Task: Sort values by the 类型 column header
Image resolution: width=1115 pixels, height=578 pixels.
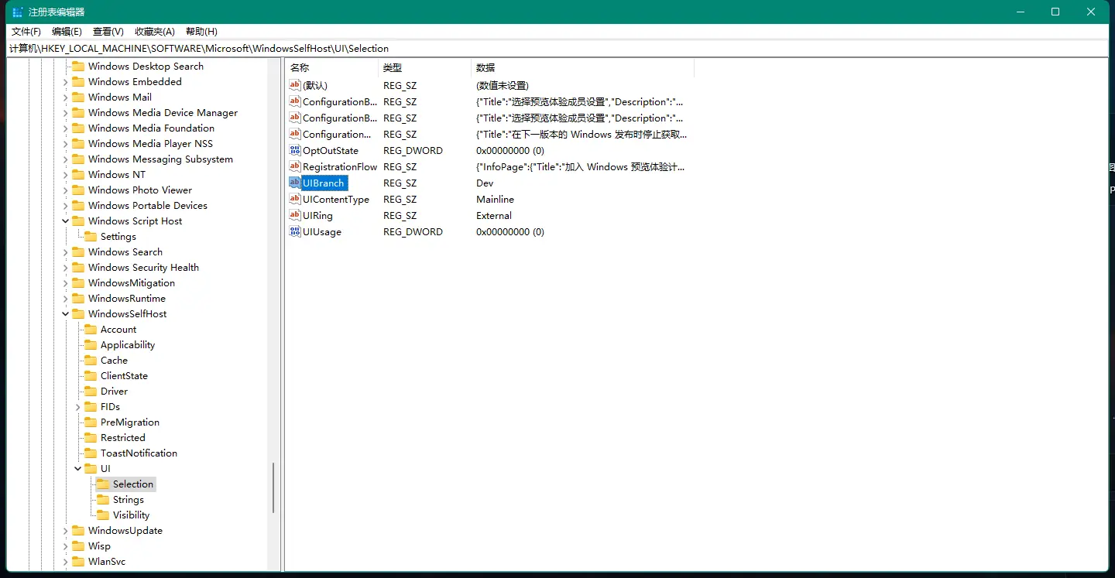Action: tap(424, 68)
